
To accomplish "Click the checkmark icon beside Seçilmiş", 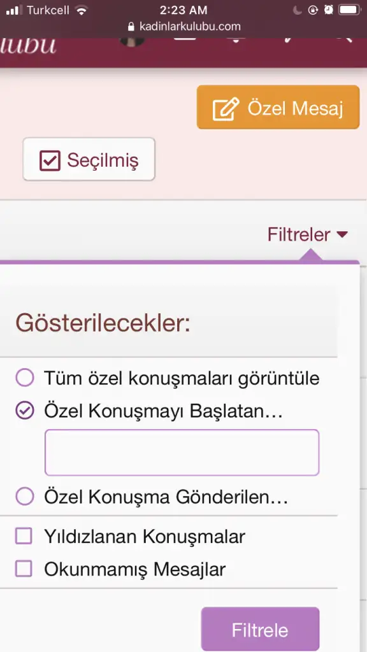I will [50, 160].
